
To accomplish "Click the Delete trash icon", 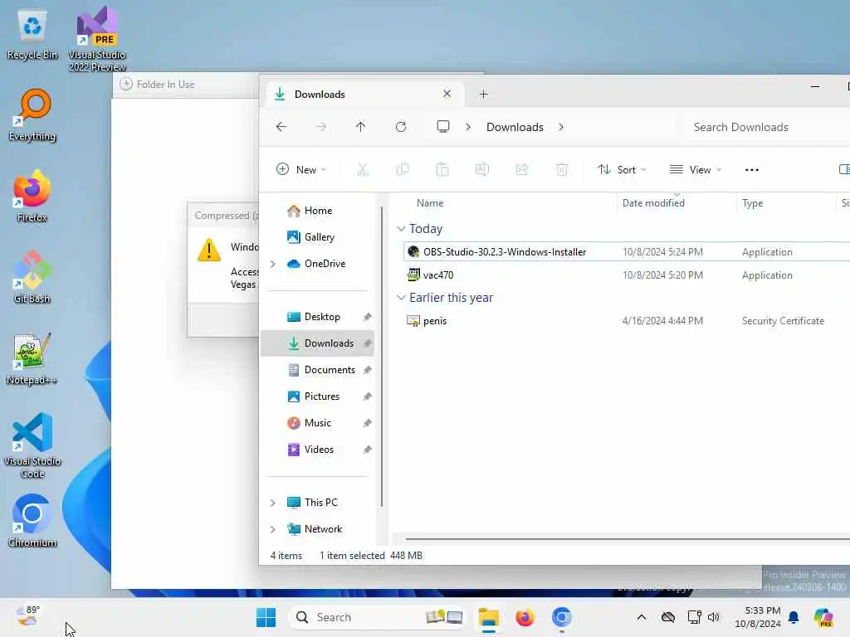I will (x=562, y=169).
